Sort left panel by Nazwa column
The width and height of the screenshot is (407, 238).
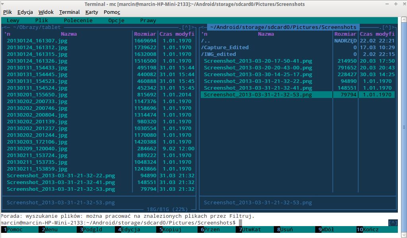click(x=69, y=34)
